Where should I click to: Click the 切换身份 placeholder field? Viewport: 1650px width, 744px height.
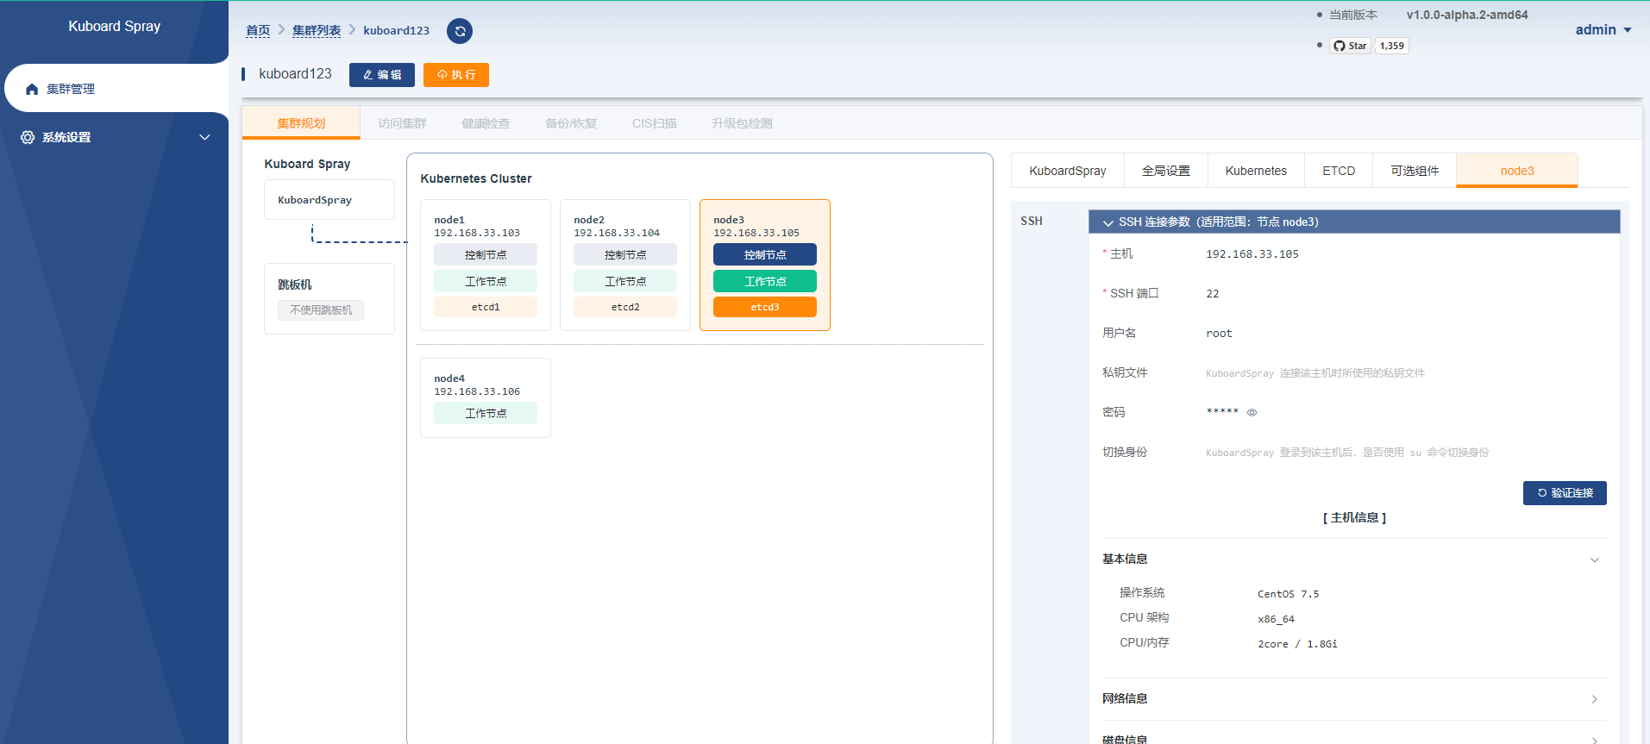click(x=1347, y=453)
